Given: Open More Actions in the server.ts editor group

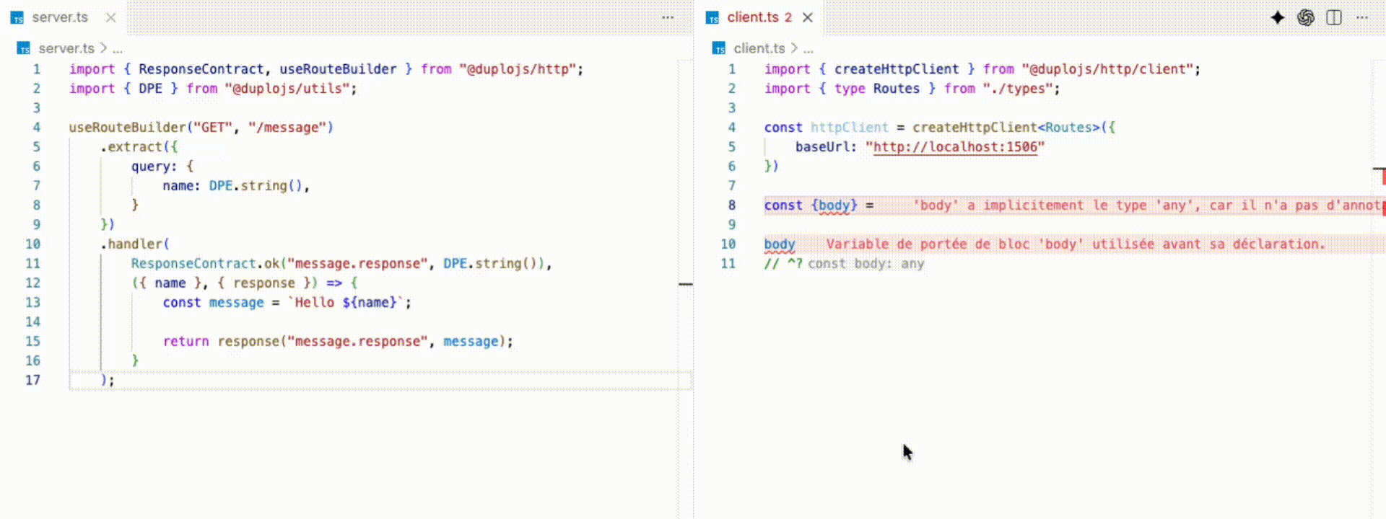Looking at the screenshot, I should [x=668, y=17].
